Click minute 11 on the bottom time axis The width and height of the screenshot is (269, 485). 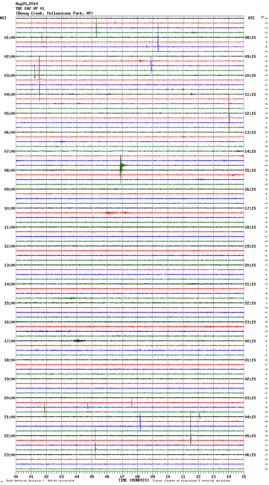[x=183, y=476]
